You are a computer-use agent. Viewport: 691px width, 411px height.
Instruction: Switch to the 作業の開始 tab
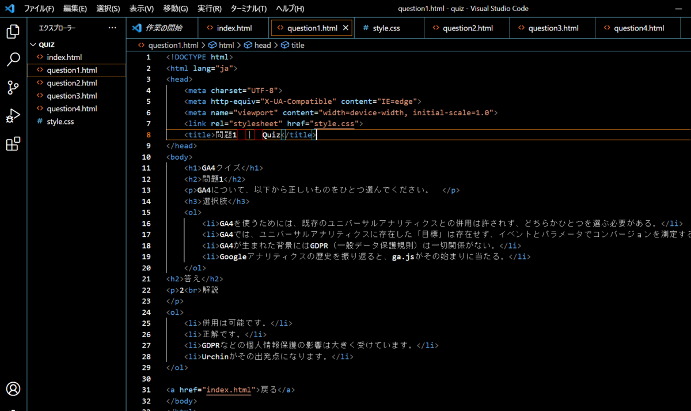tap(162, 28)
